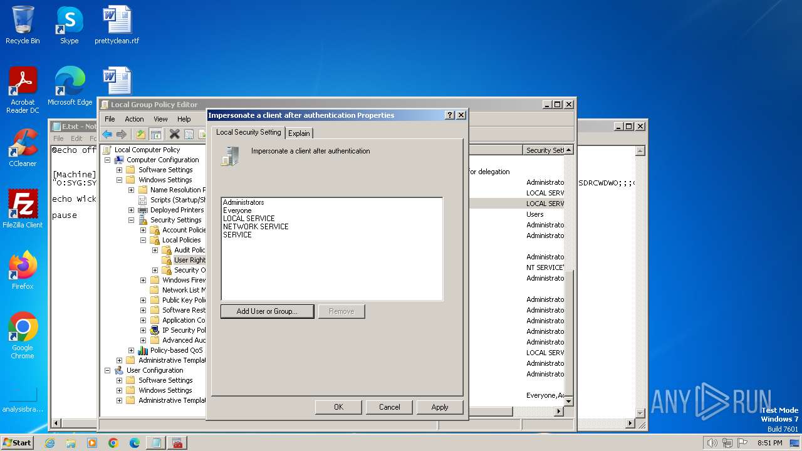
Task: Click Apply in the Properties dialog
Action: [x=440, y=407]
